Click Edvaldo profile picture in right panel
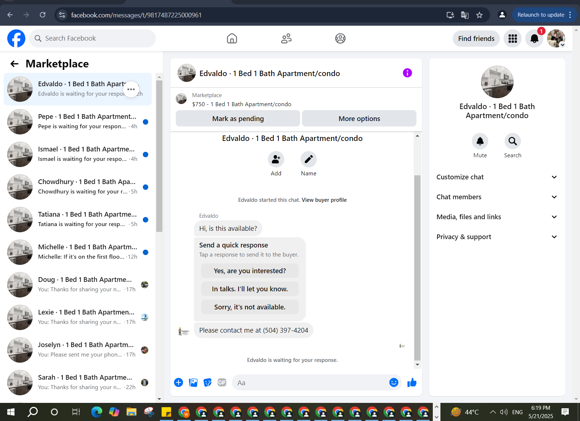 pos(497,82)
